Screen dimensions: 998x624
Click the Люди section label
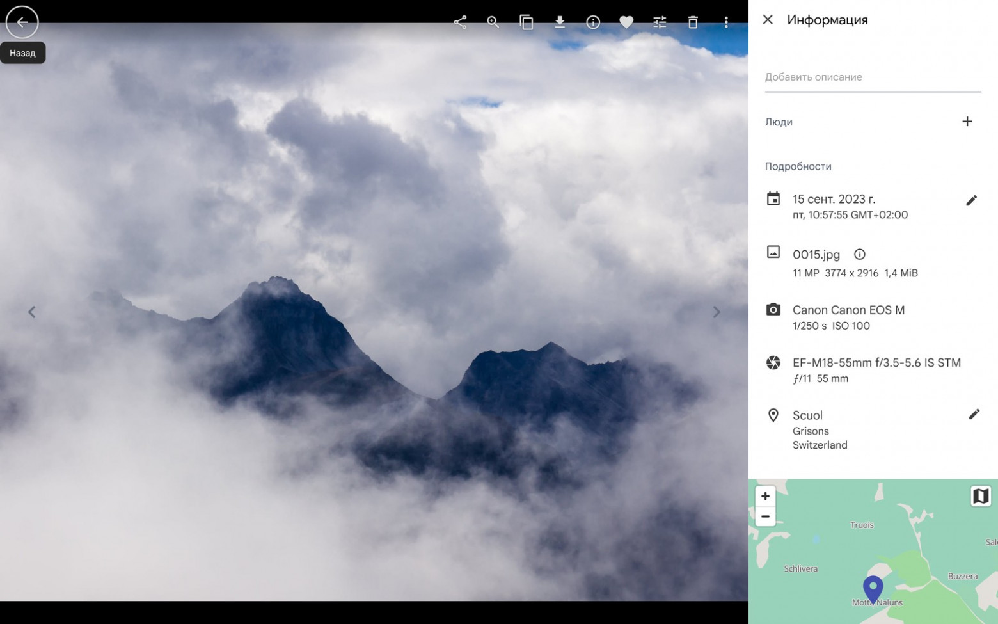tap(779, 122)
